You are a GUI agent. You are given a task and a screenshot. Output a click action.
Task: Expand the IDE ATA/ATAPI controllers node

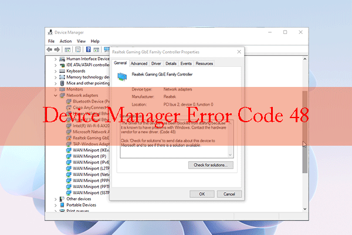(56, 65)
